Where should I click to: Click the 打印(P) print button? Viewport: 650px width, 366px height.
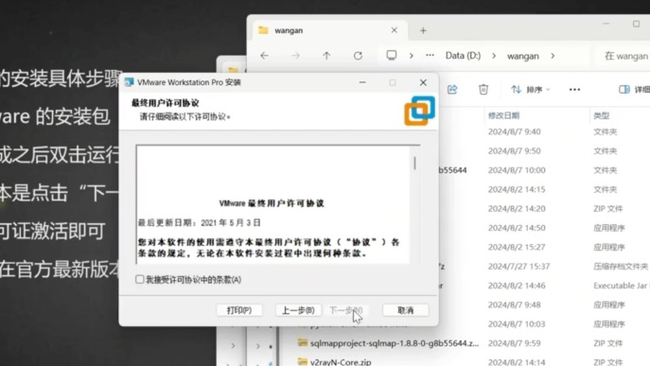[x=239, y=310]
